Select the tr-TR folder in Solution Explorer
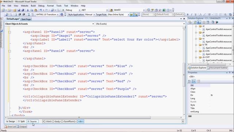The height and width of the screenshot is (132, 234). (205, 45)
